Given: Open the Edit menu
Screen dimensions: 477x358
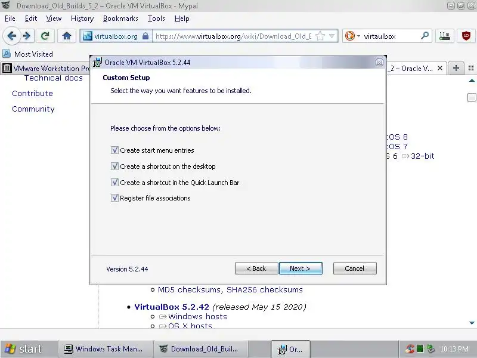Looking at the screenshot, I should pyautogui.click(x=31, y=18).
